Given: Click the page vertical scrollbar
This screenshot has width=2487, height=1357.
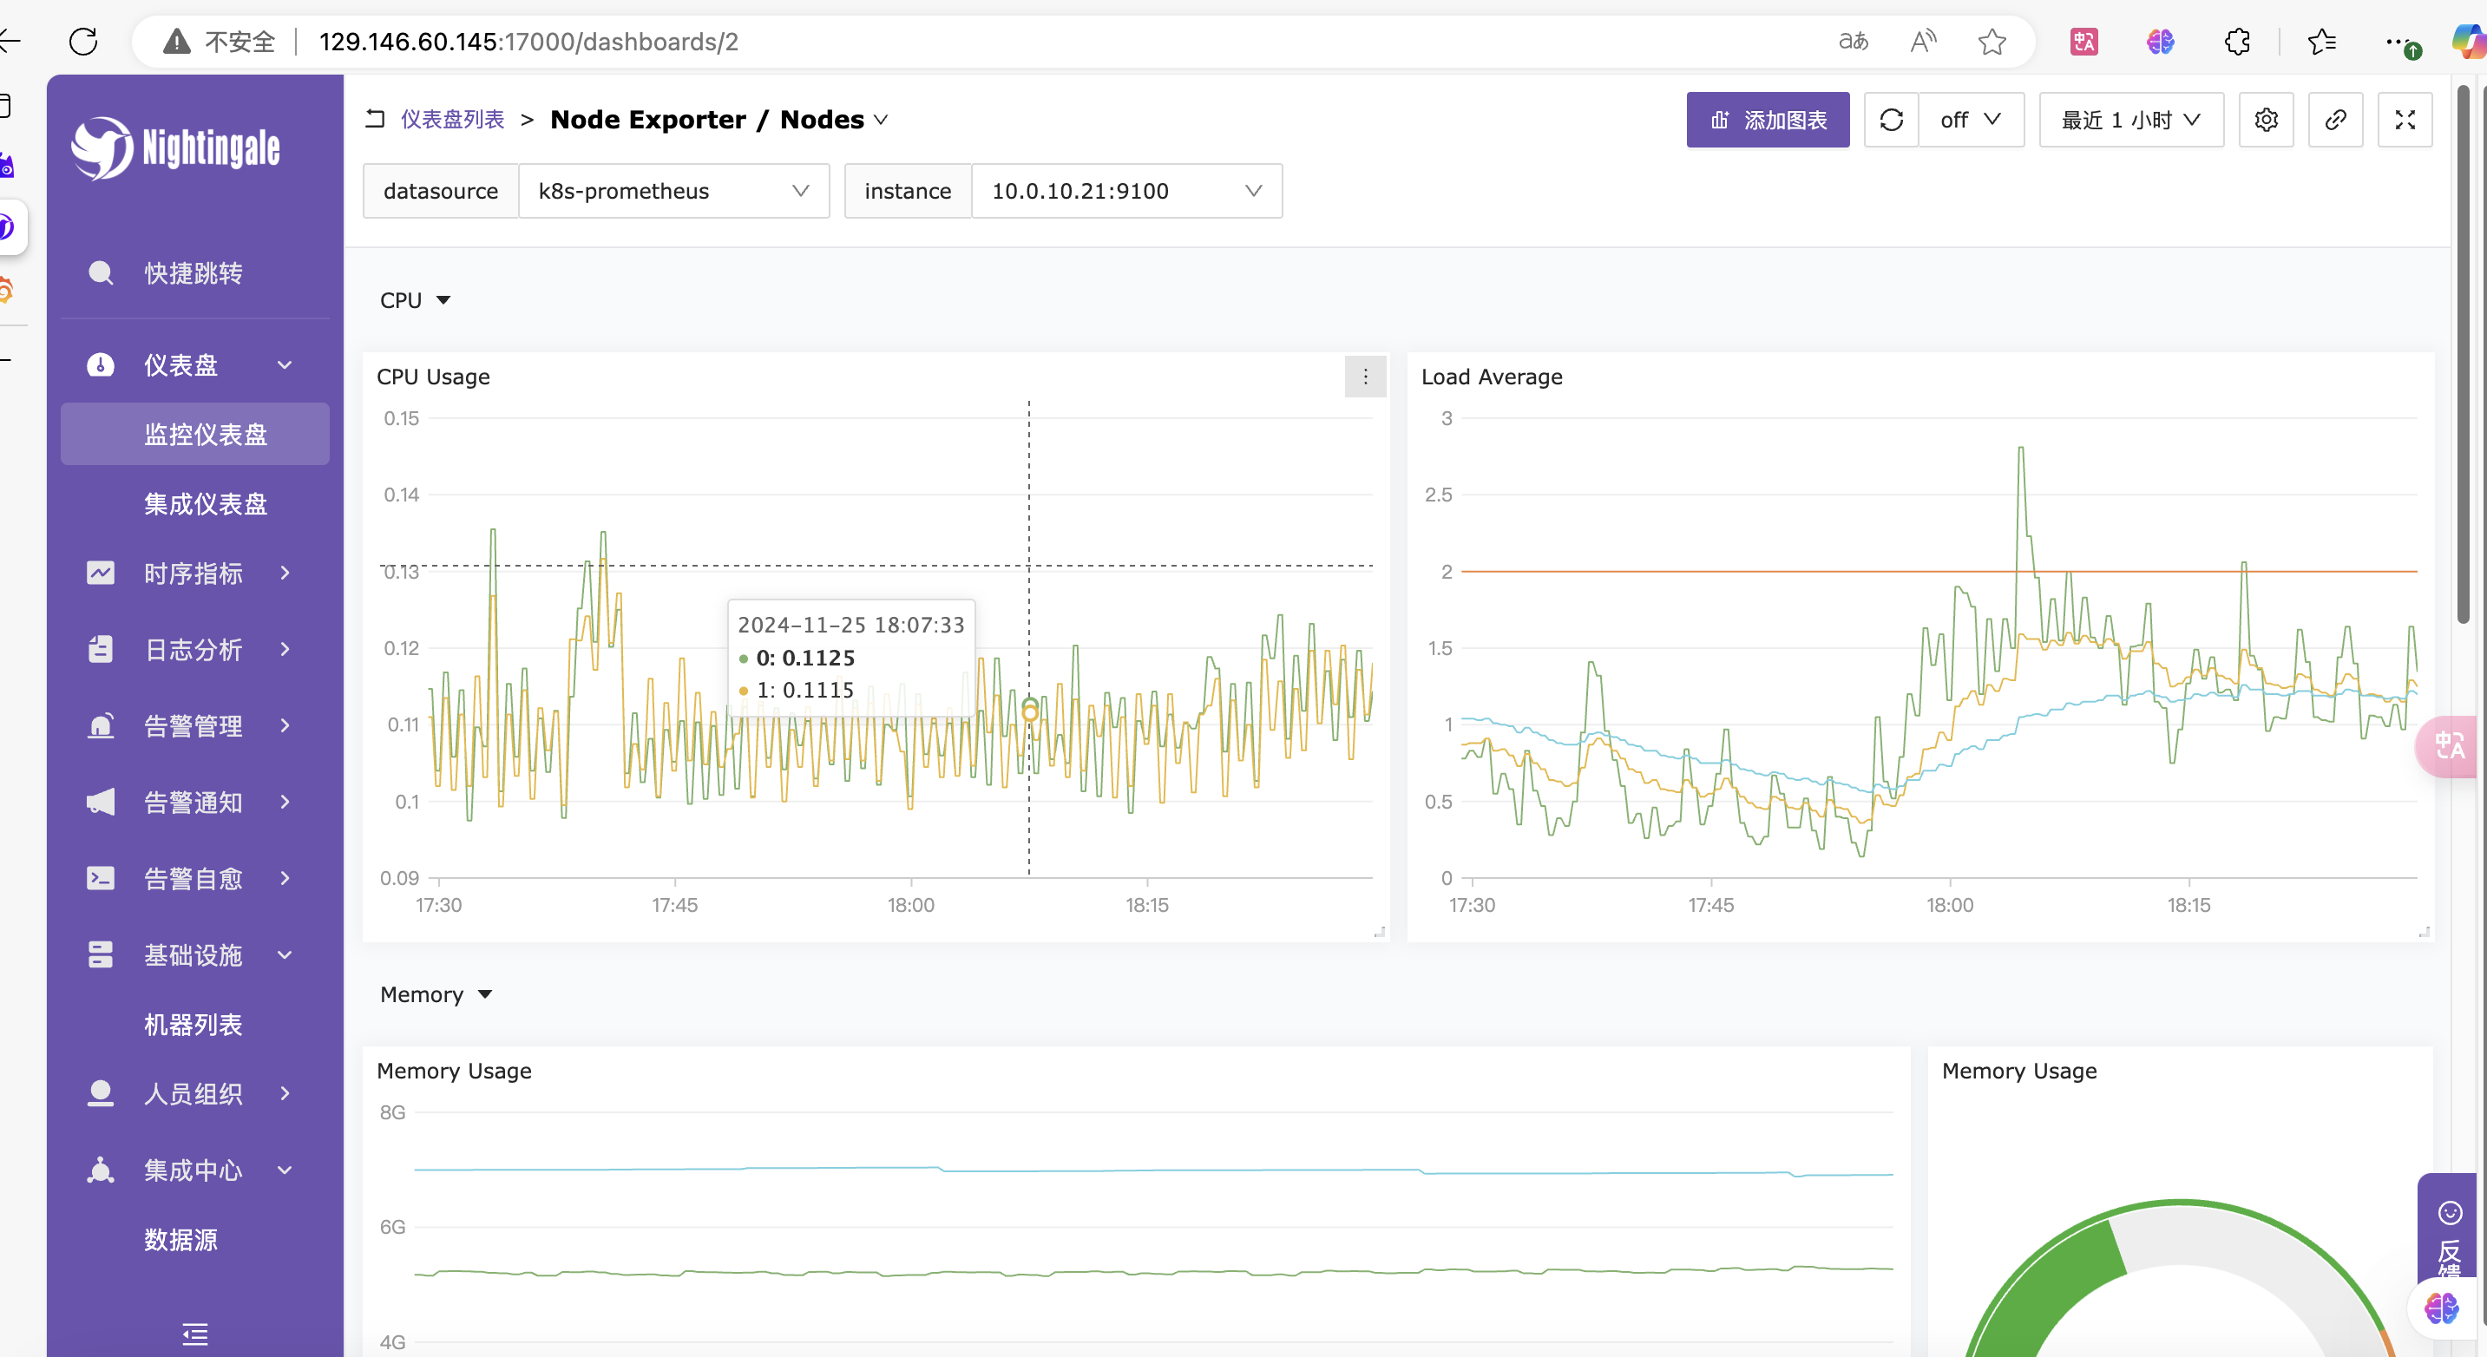Looking at the screenshot, I should coord(2462,355).
